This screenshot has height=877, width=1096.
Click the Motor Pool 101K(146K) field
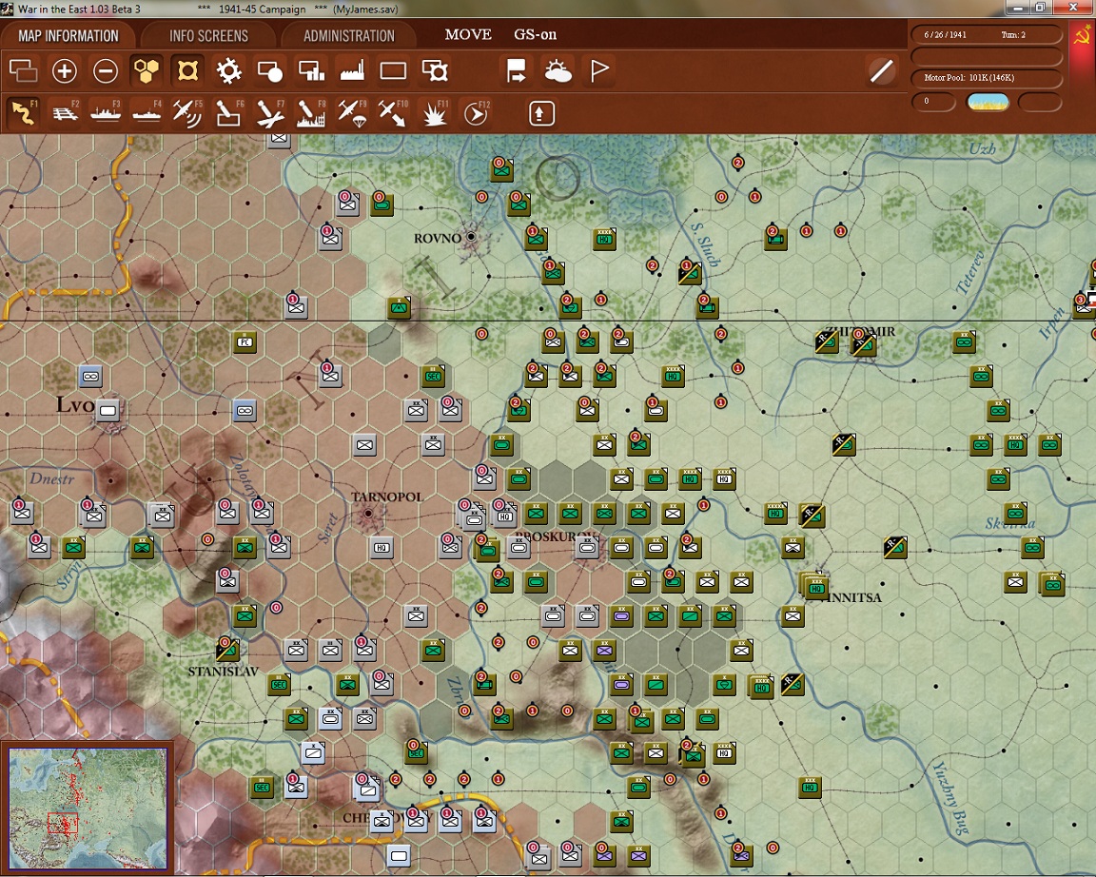[x=986, y=78]
